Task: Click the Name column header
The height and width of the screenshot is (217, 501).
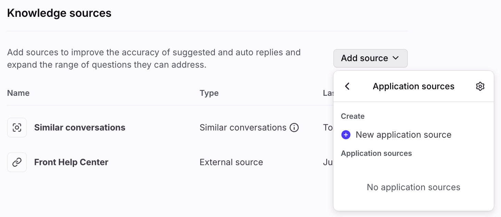Action: [x=18, y=93]
